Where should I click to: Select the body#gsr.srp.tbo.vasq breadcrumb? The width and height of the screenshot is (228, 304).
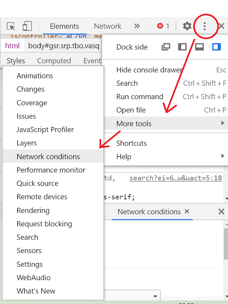pos(64,46)
